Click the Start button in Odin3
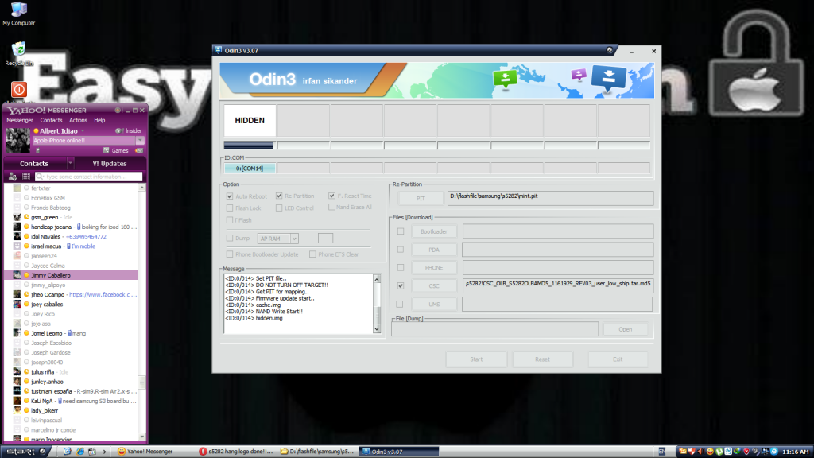Image resolution: width=814 pixels, height=458 pixels. pos(476,359)
